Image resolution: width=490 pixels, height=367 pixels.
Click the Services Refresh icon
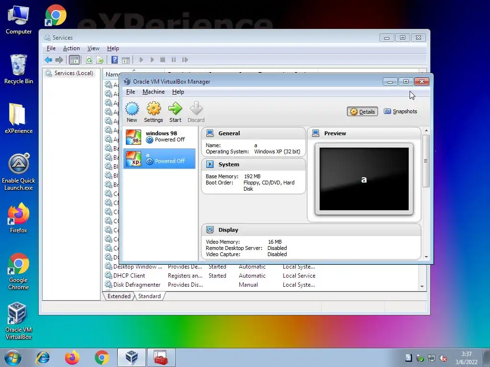(x=89, y=60)
